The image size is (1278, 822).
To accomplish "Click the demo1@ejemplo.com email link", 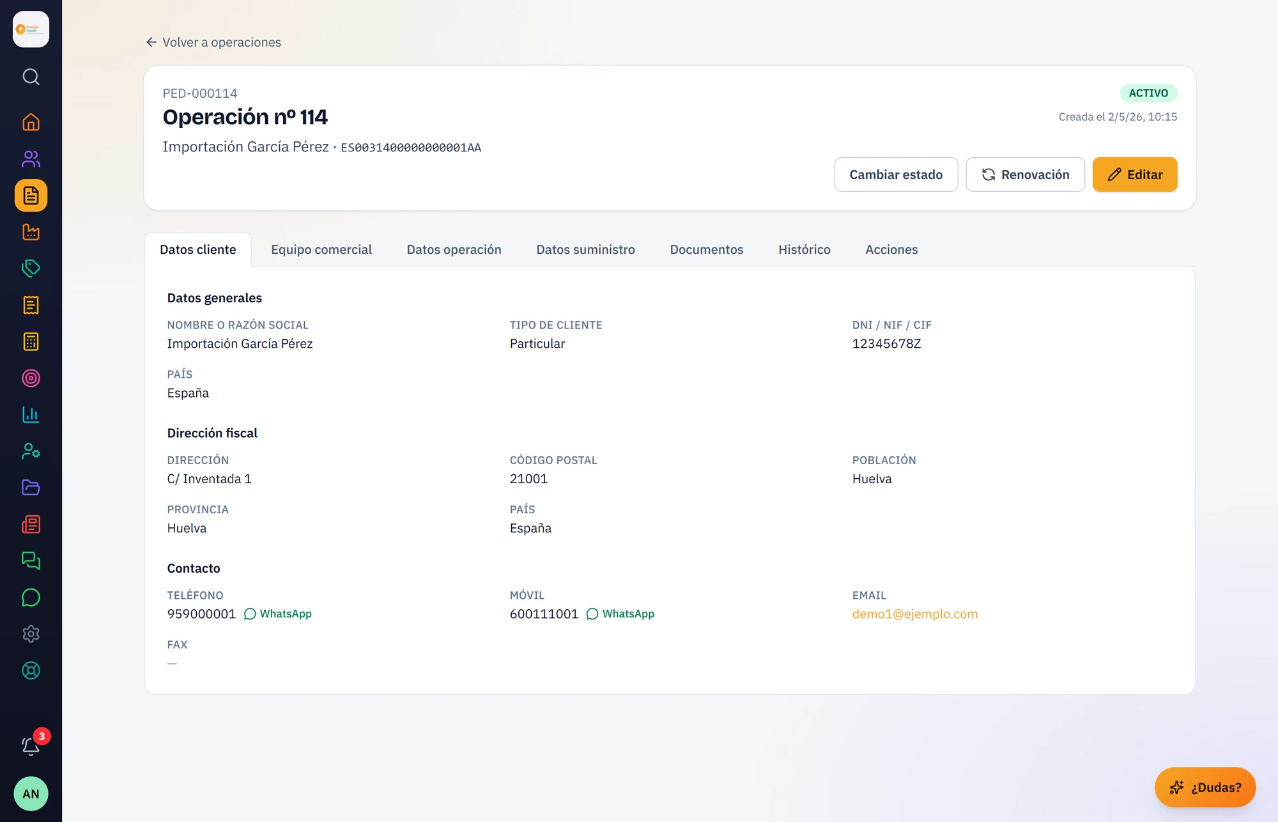I will pyautogui.click(x=915, y=614).
